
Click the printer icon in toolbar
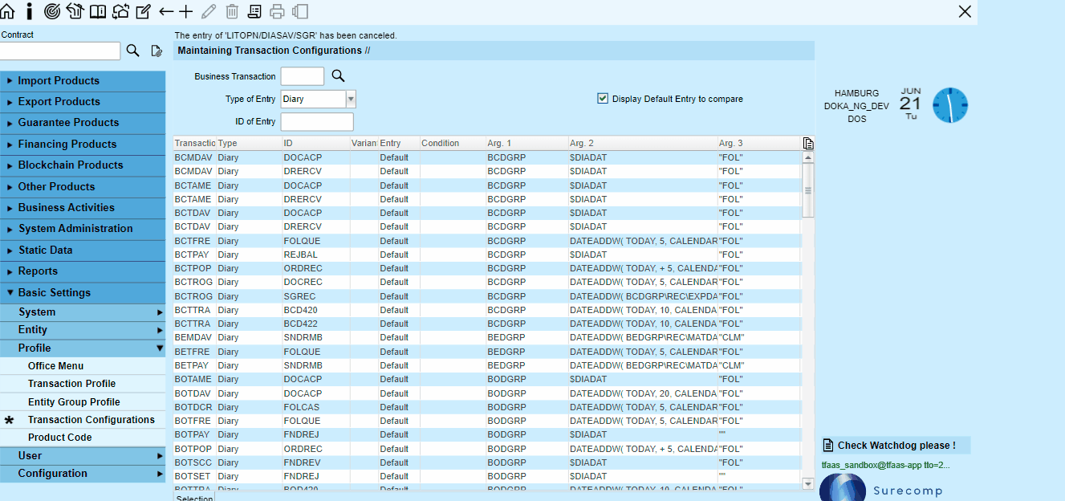coord(277,11)
